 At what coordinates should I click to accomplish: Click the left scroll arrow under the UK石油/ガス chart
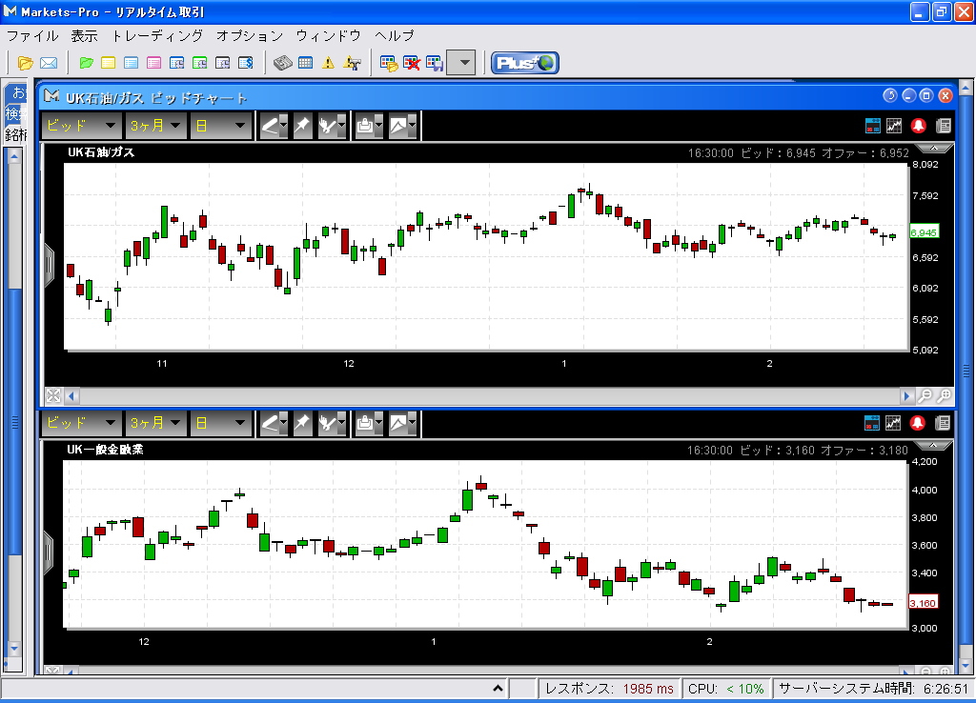tap(71, 395)
